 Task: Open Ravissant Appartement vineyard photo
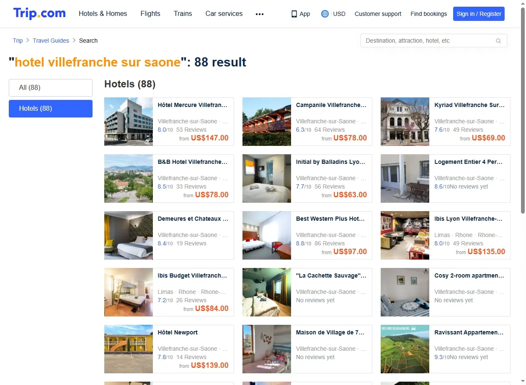[405, 349]
